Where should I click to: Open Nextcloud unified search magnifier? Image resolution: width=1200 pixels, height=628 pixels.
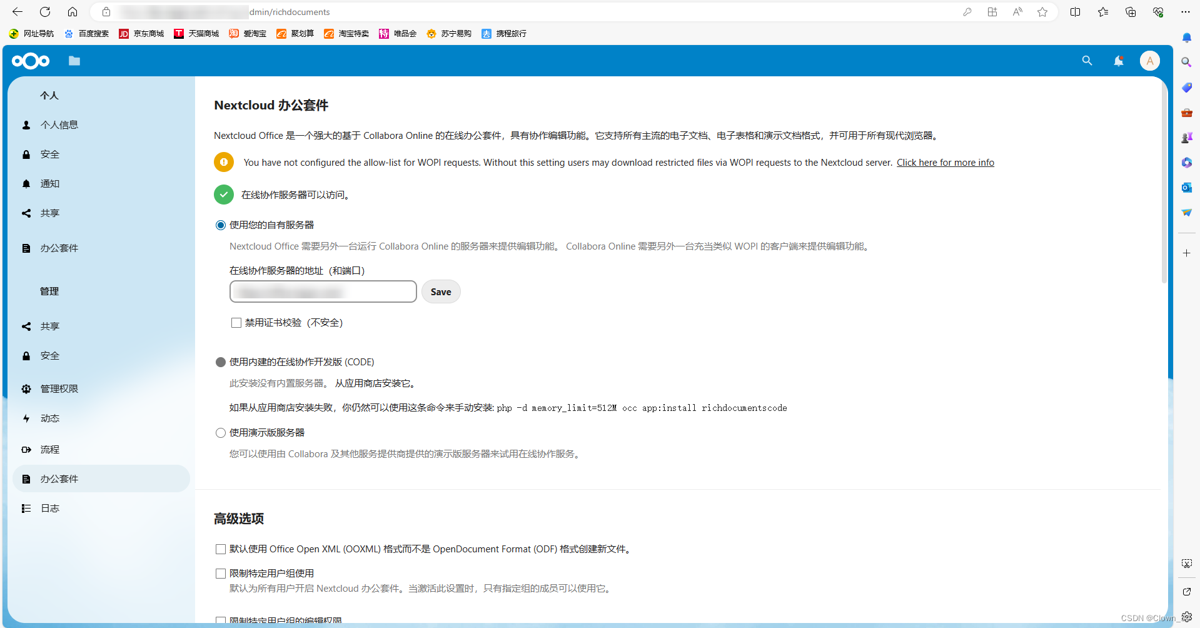pyautogui.click(x=1087, y=61)
